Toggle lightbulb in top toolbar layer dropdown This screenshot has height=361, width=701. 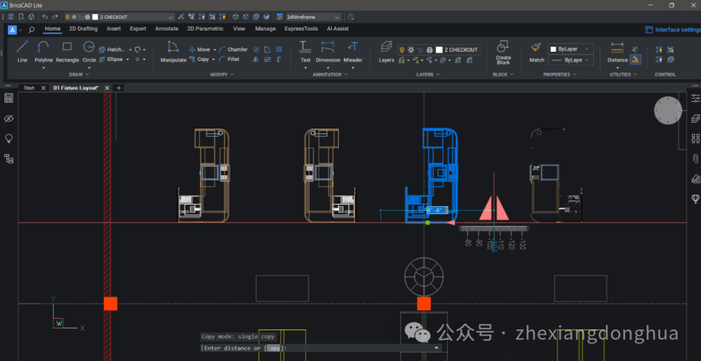coord(68,17)
